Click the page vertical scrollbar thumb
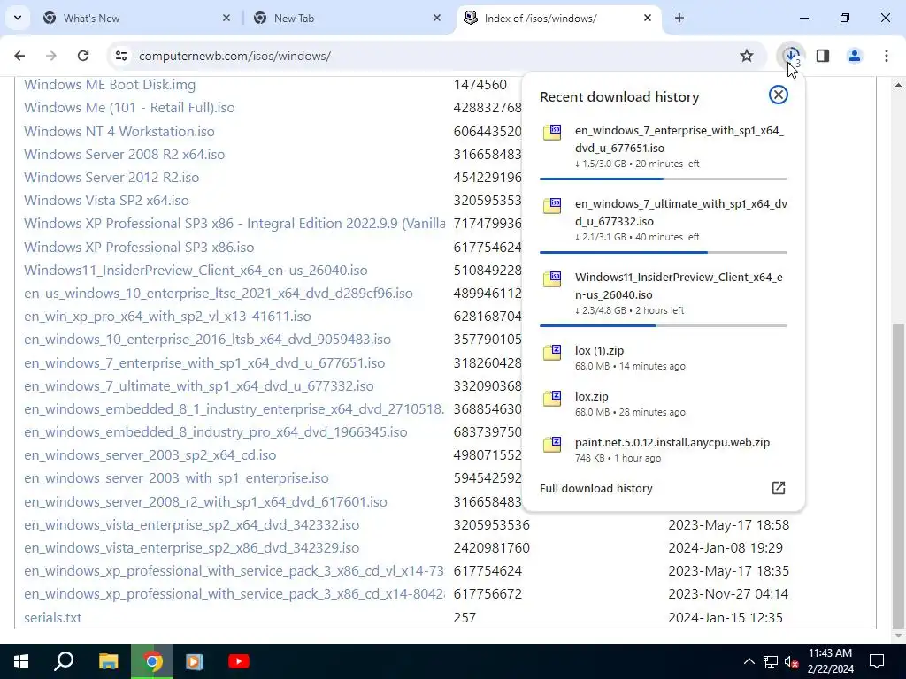 [898, 474]
